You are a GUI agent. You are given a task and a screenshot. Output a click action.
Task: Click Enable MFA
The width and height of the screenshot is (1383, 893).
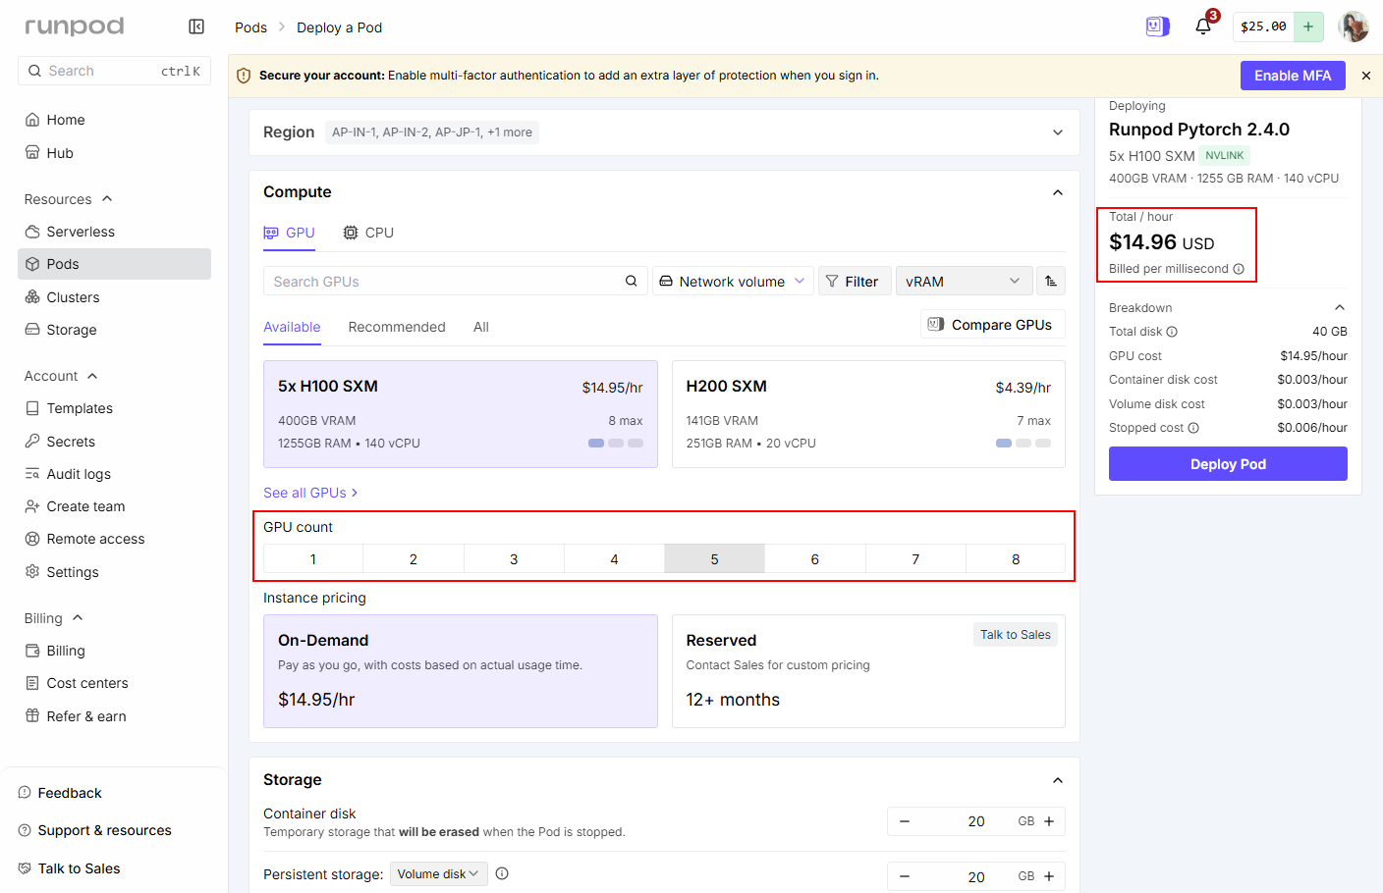point(1293,76)
